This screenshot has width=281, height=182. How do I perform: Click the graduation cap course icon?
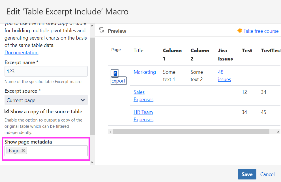240,31
